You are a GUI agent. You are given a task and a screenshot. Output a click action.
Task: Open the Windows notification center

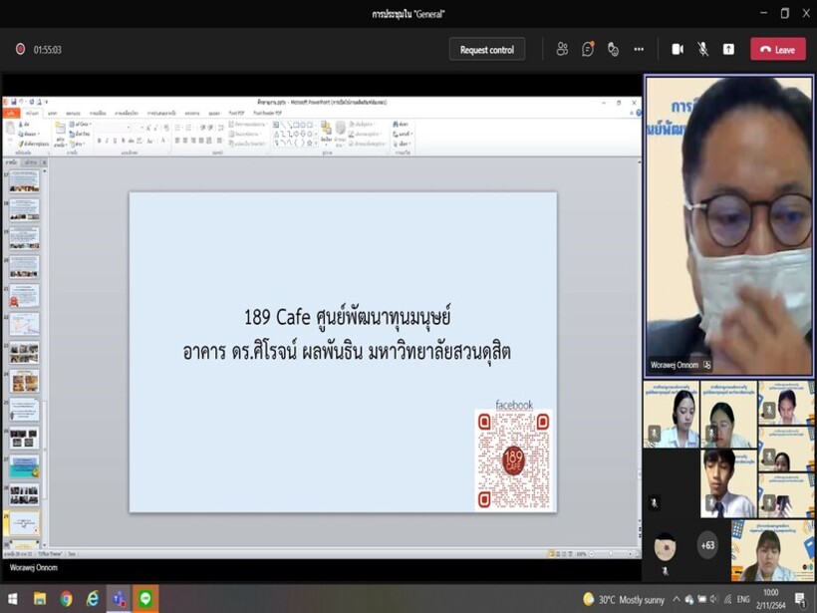point(800,599)
